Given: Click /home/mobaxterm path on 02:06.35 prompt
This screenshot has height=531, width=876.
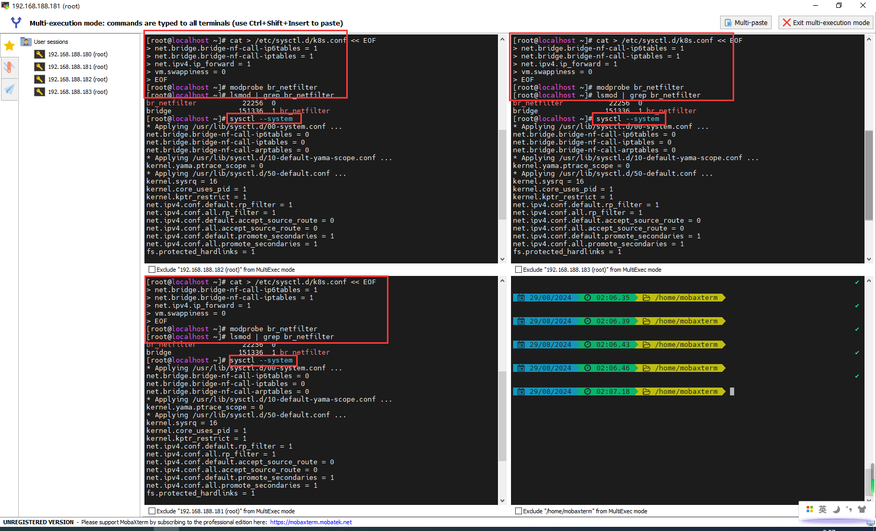Looking at the screenshot, I should (686, 298).
